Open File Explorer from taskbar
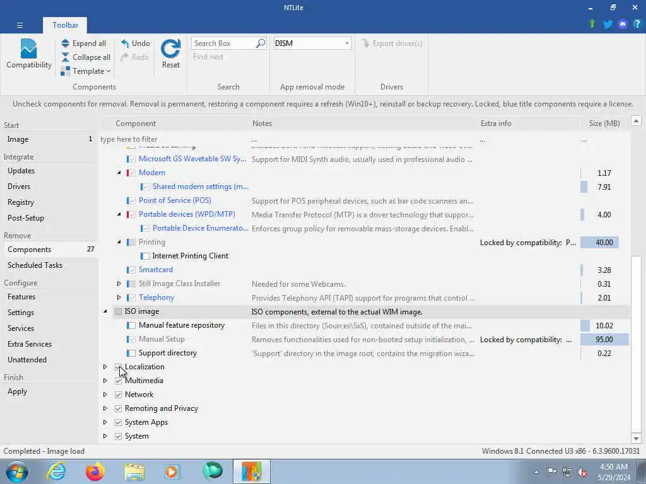The width and height of the screenshot is (646, 484). point(134,471)
